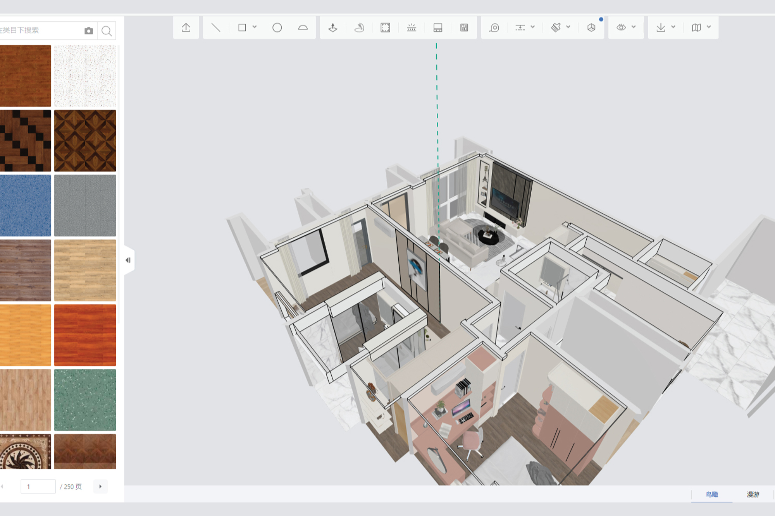Open the download options dropdown arrow
The width and height of the screenshot is (775, 516).
[x=673, y=27]
